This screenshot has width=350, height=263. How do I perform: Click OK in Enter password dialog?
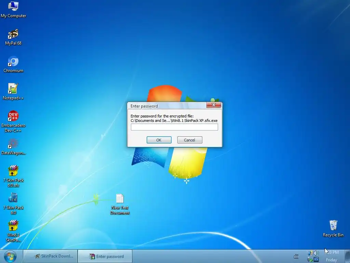(159, 140)
